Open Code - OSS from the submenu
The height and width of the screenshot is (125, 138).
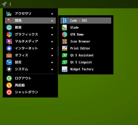86,21
